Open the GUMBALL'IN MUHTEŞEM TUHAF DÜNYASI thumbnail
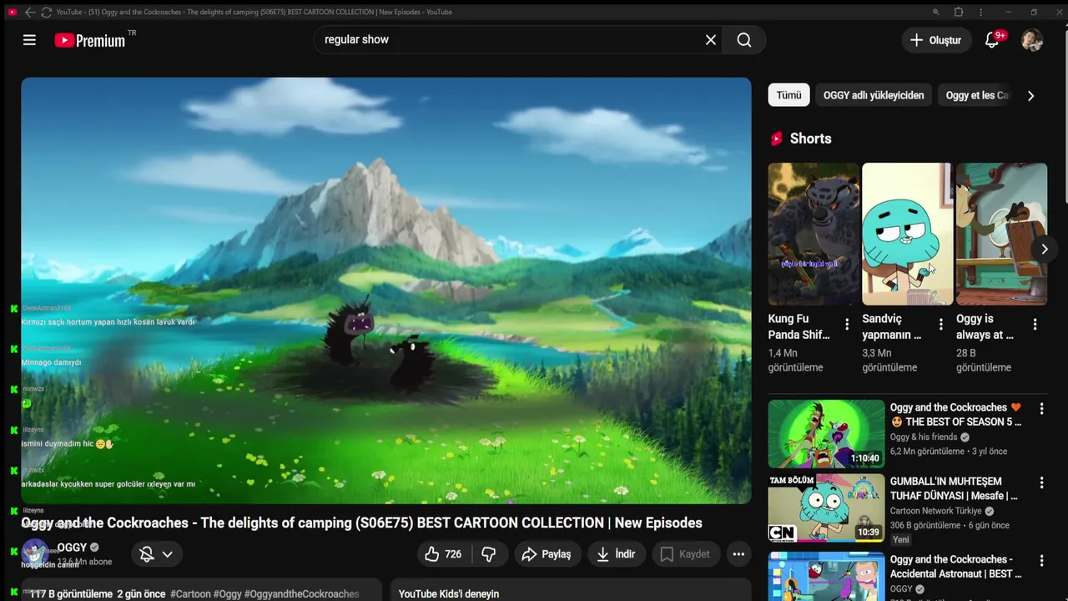Viewport: 1068px width, 601px height. click(826, 508)
